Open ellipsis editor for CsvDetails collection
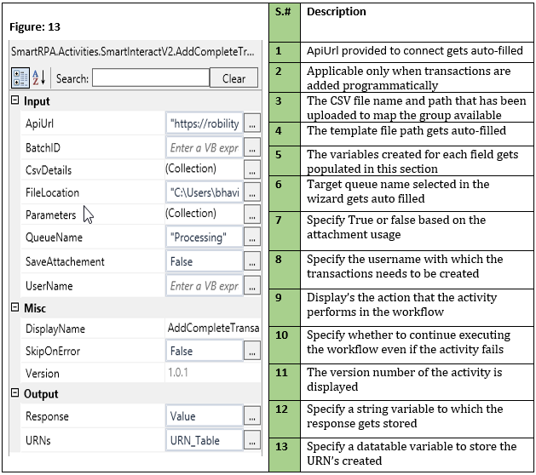 pos(251,169)
